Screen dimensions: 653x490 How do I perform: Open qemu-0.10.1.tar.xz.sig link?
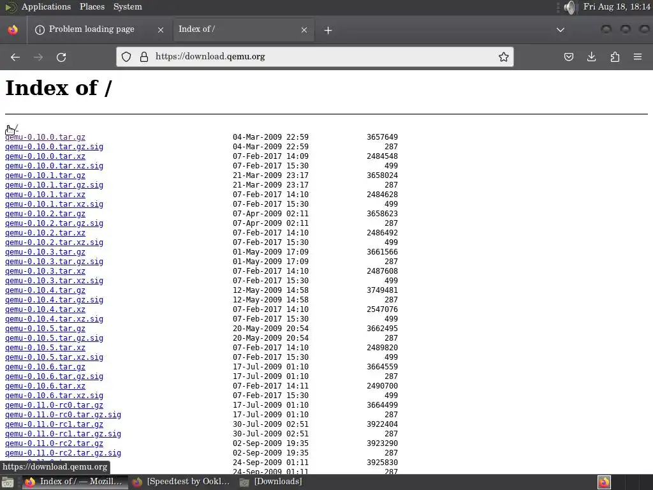coord(54,204)
